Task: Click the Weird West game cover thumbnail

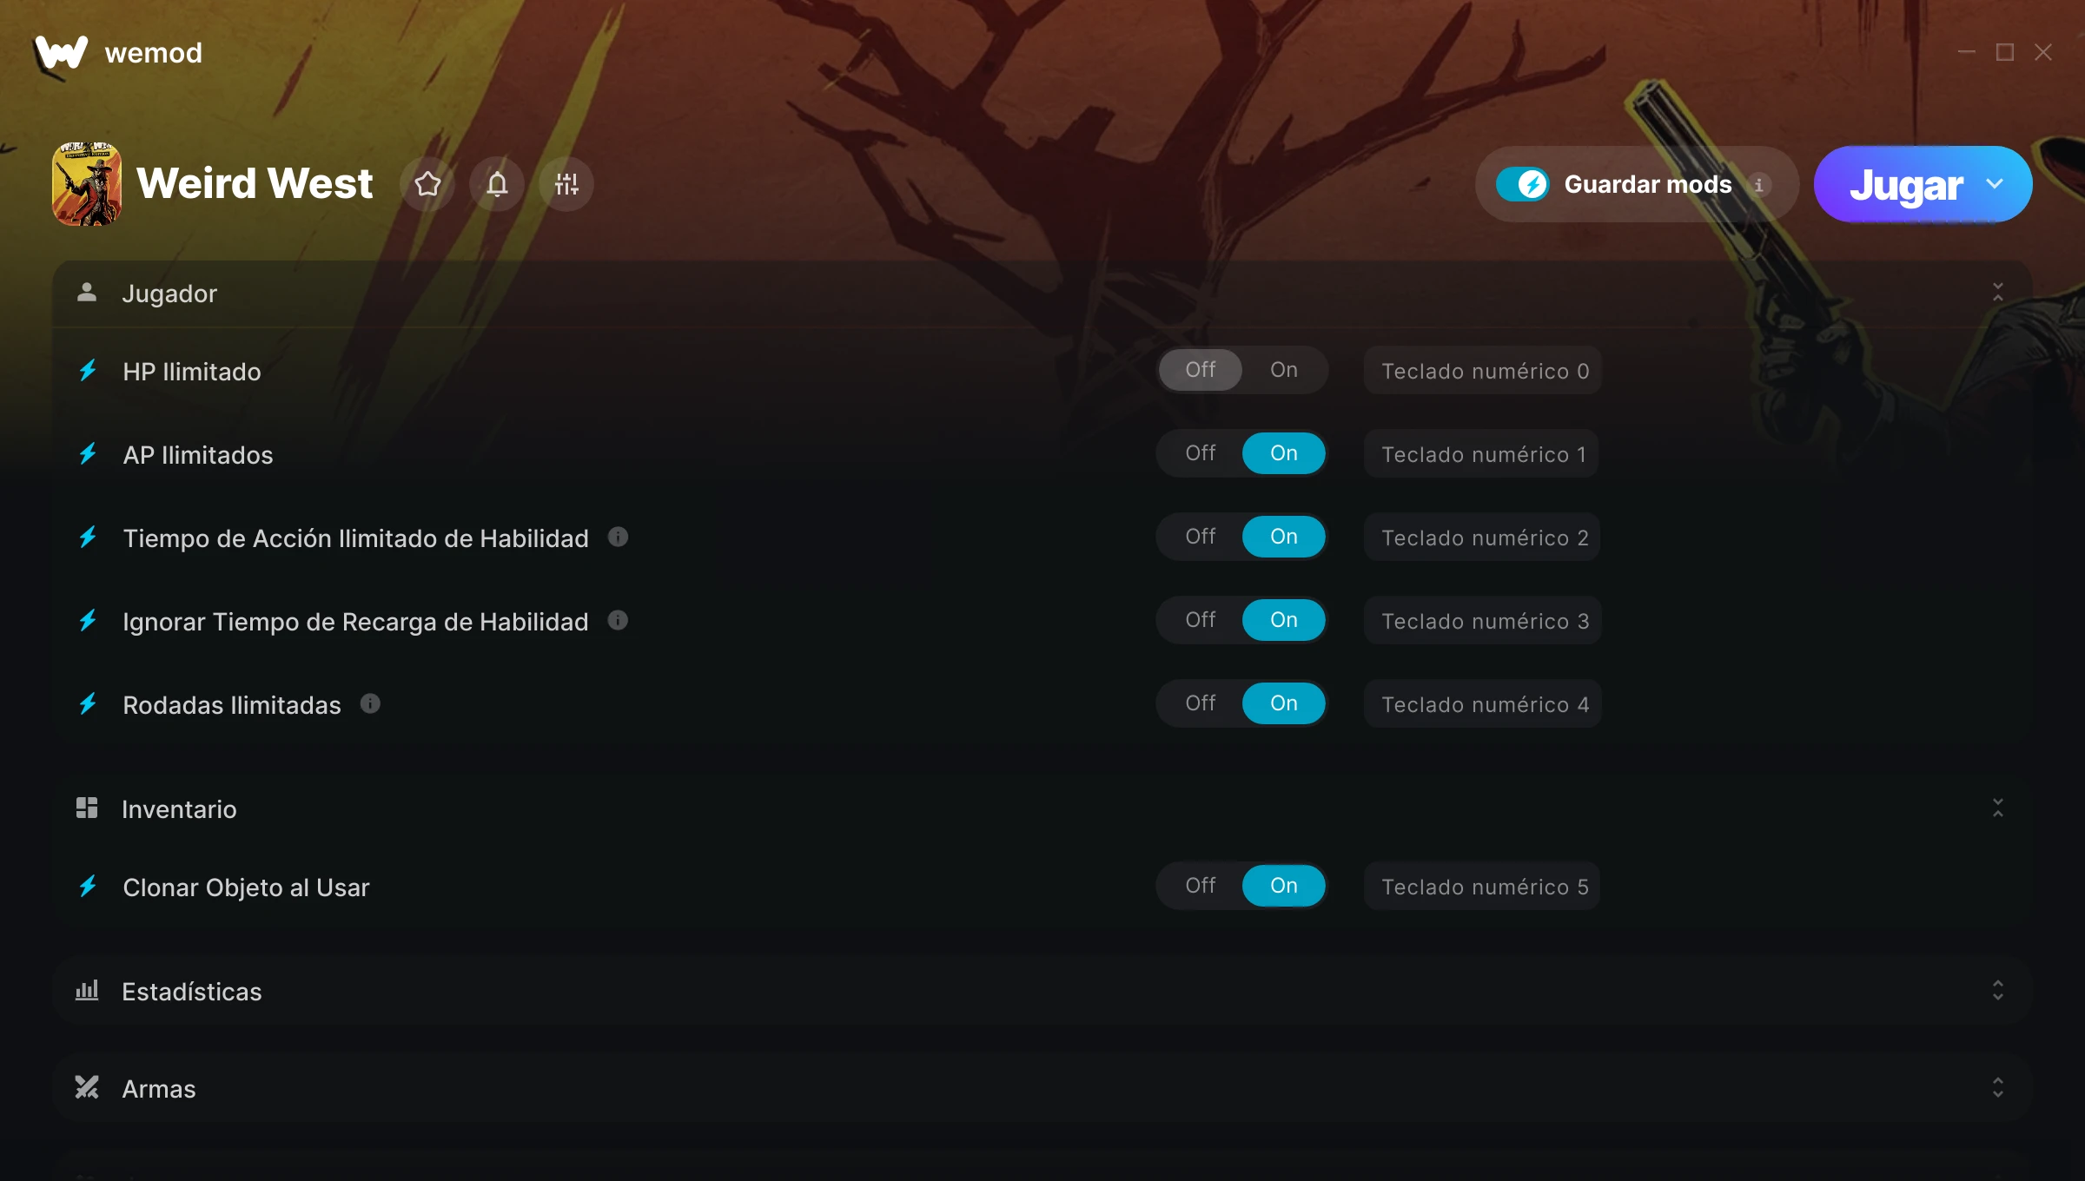Action: tap(87, 184)
